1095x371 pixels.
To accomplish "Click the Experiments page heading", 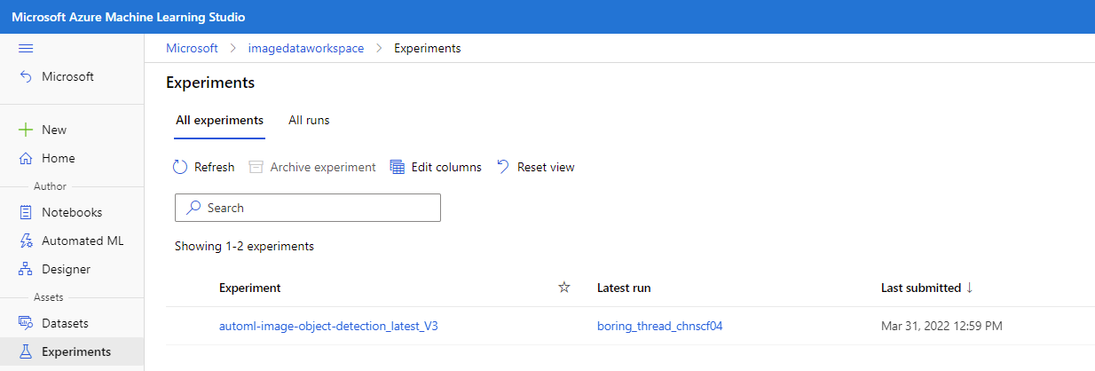I will coord(210,83).
